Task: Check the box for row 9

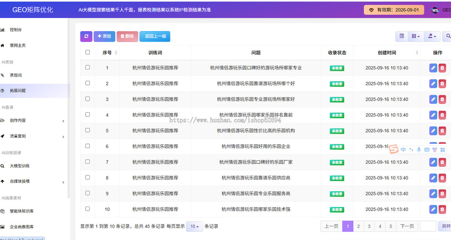Action: tap(88, 193)
